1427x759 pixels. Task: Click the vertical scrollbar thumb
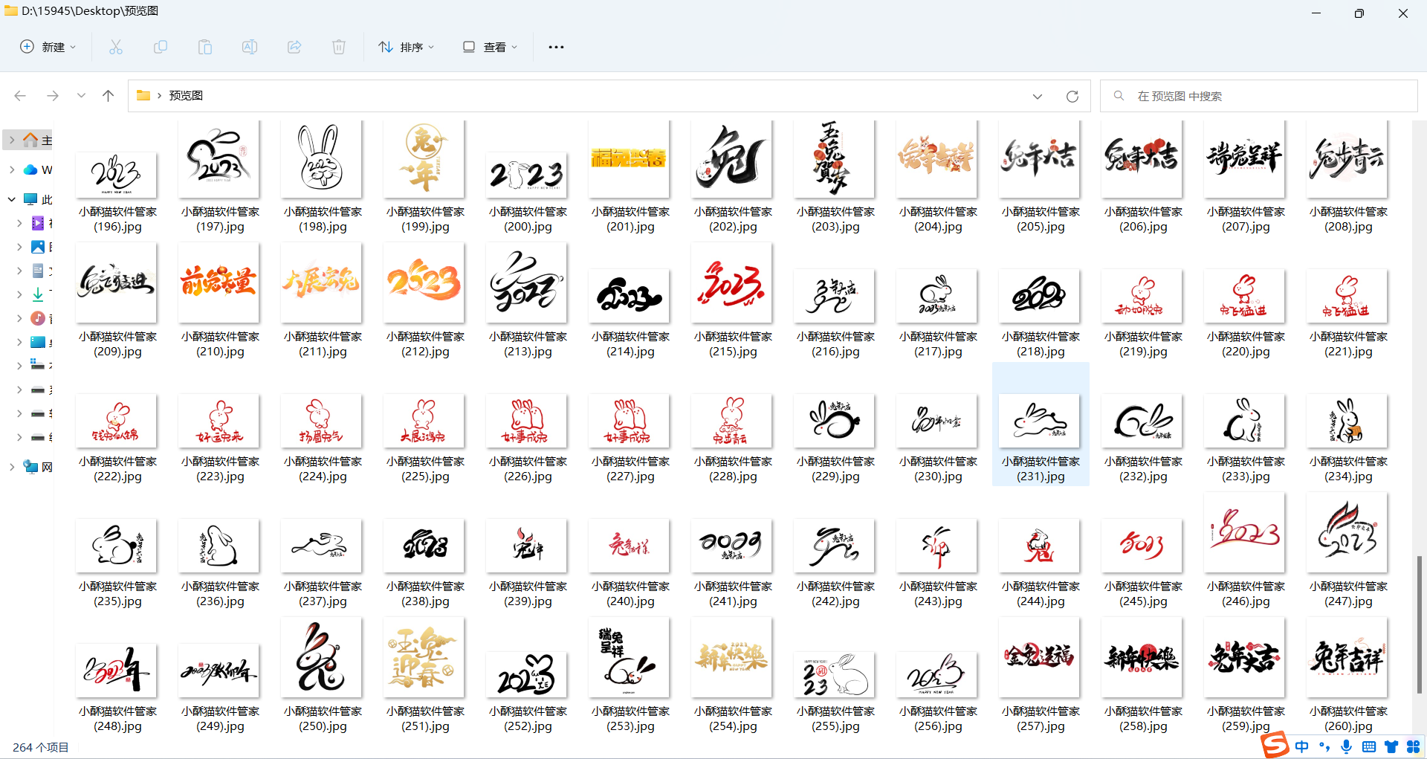1419,624
